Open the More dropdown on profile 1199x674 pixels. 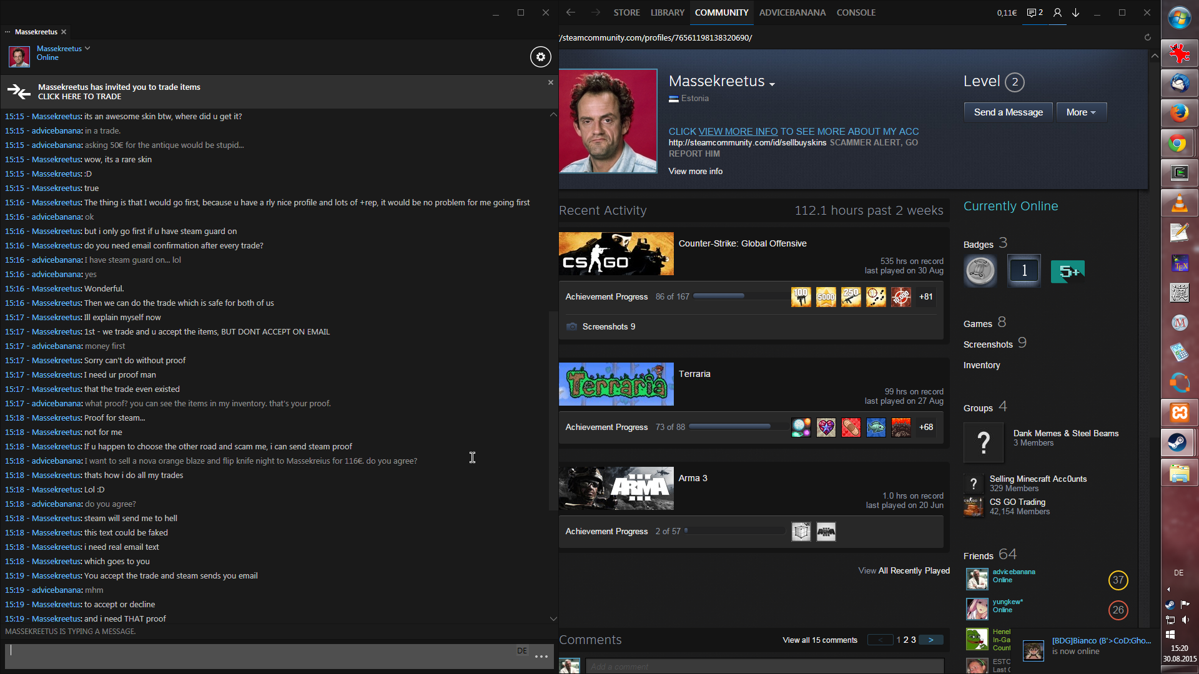pos(1081,112)
